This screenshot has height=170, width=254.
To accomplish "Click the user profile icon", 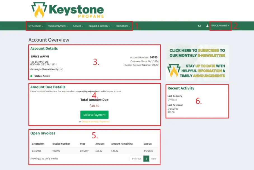I will (x=207, y=26).
